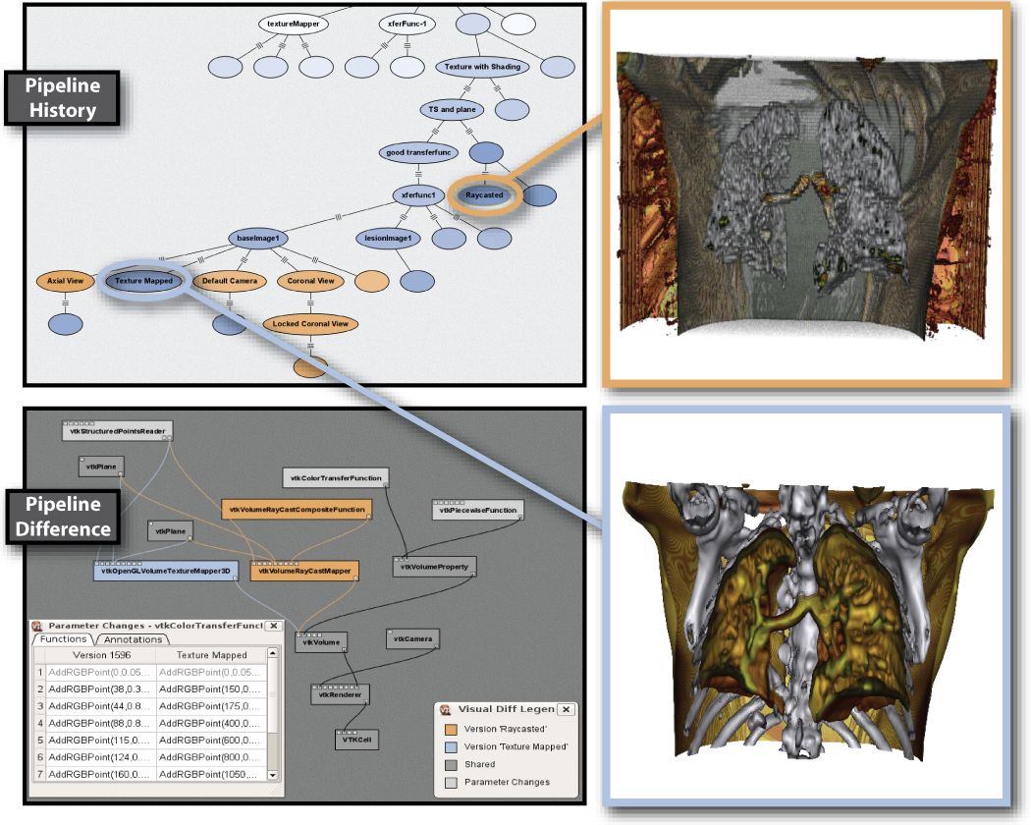Click the VisTrails icon in Parameter Changes title bar

tap(37, 625)
